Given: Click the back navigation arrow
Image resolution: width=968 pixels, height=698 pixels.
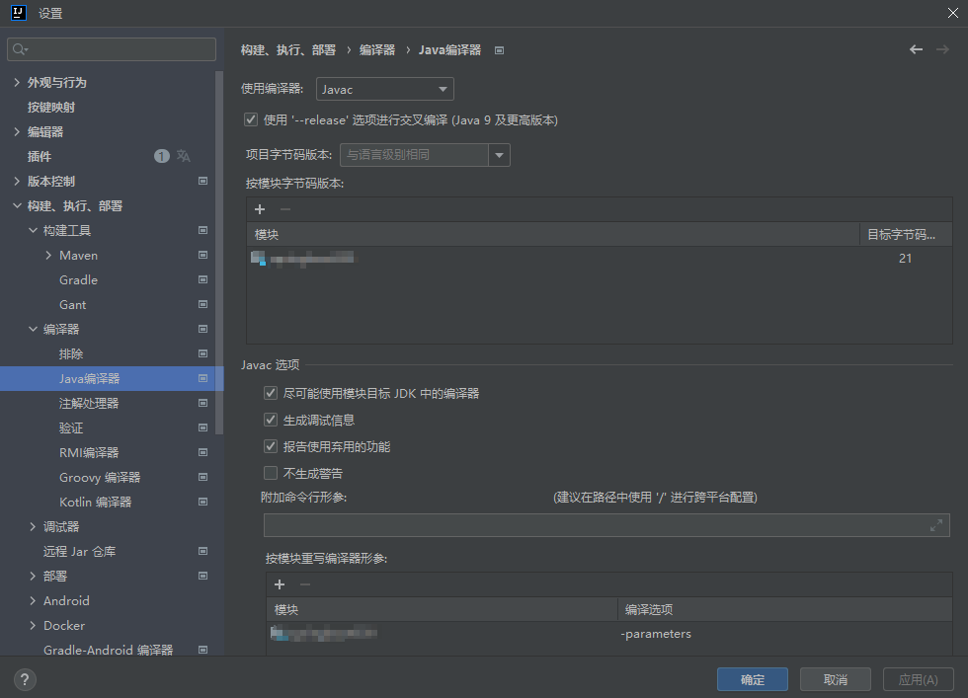Looking at the screenshot, I should point(917,49).
